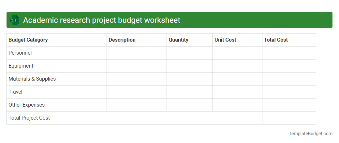Click the Personnel Total Cost cell
339x143 pixels.
click(x=289, y=53)
